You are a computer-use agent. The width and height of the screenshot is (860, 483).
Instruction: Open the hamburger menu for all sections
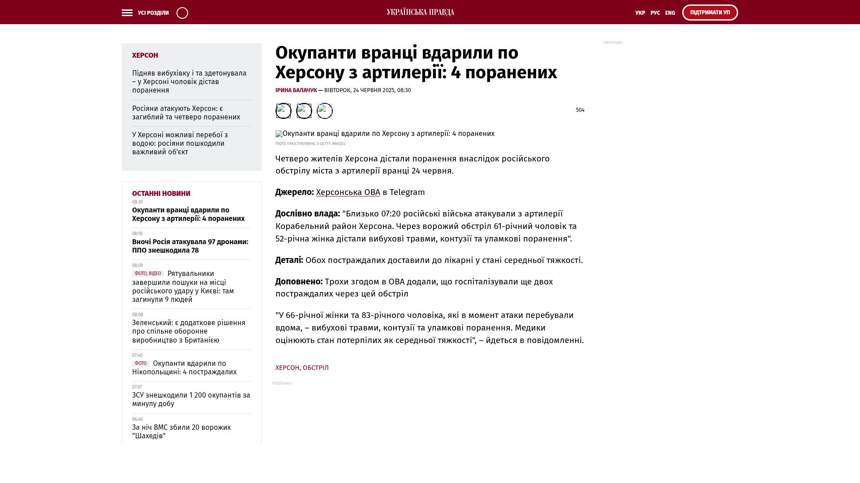[x=127, y=13]
